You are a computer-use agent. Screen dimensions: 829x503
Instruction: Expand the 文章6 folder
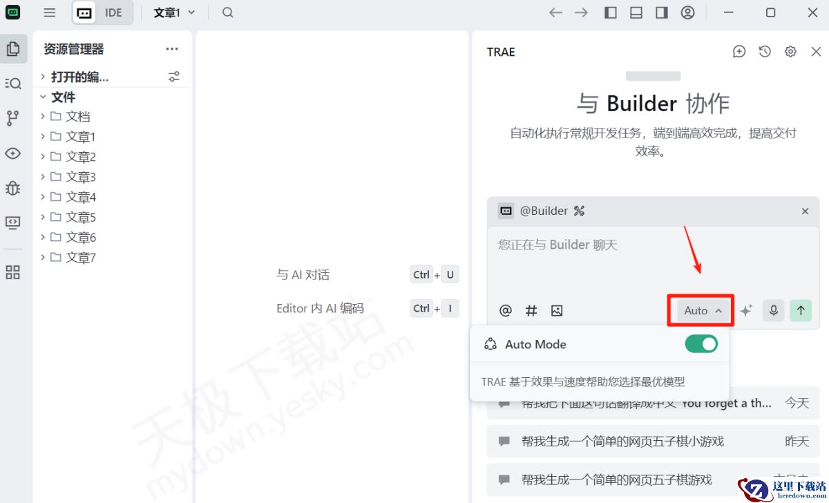(x=114, y=238)
